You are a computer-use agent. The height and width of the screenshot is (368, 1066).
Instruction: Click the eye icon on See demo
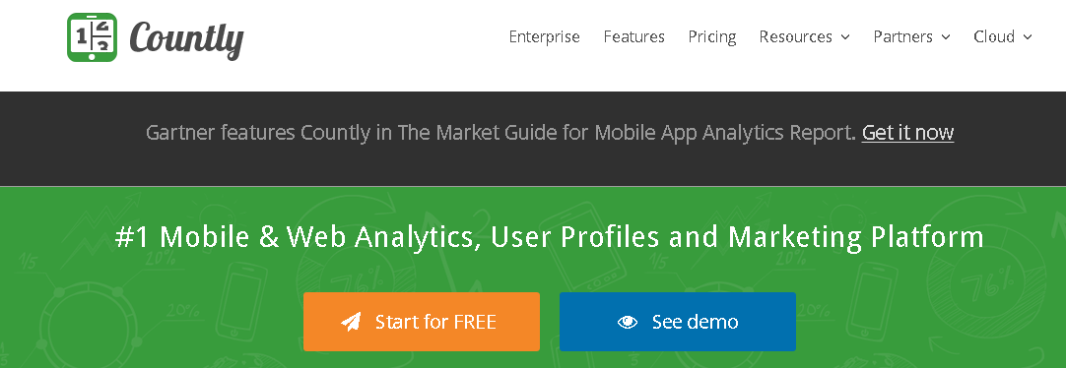point(628,322)
